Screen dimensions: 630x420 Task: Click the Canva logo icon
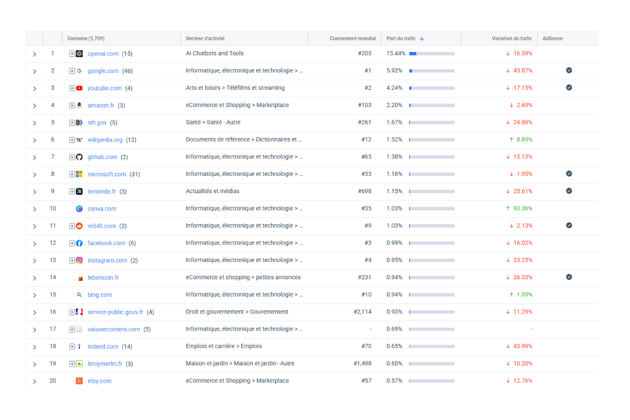point(79,209)
